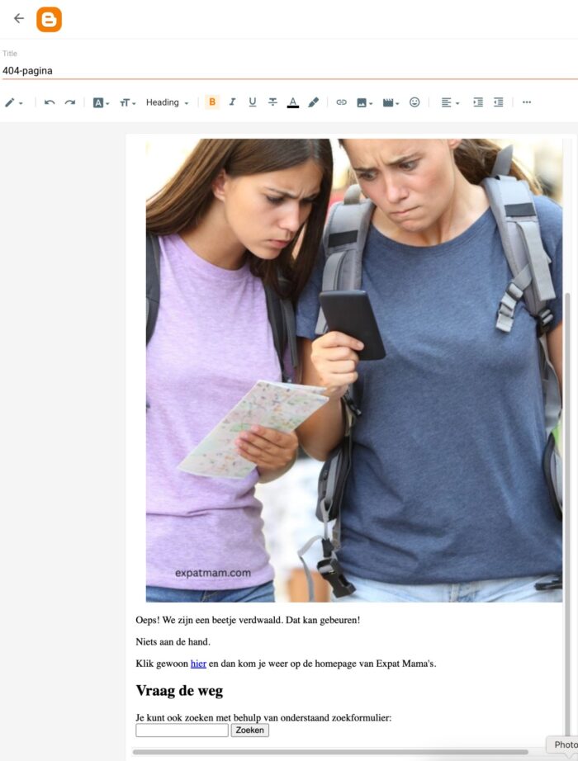578x761 pixels.
Task: Click the orange Blogger logo
Action: 49,19
